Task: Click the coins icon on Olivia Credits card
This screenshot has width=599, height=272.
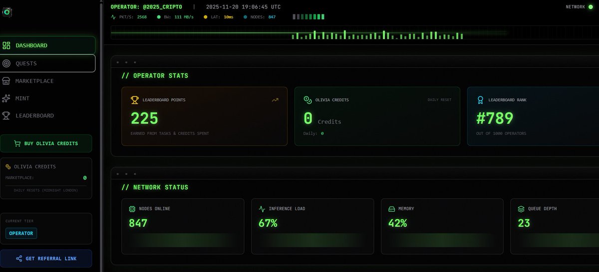Action: [x=307, y=100]
